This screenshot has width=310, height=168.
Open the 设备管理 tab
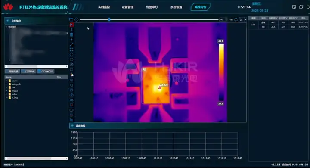point(128,7)
